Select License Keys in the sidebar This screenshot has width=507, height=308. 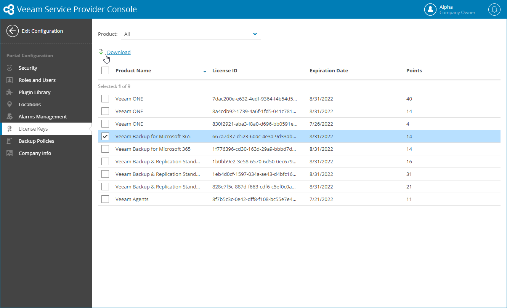pos(33,129)
